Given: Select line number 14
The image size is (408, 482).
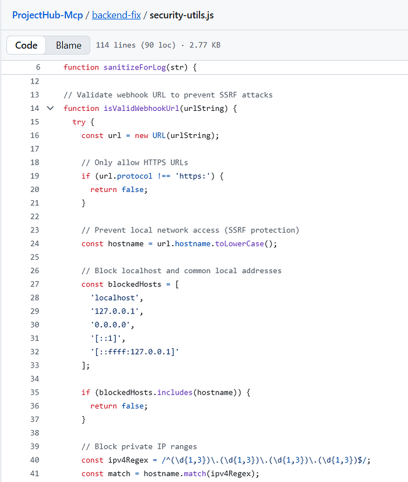Looking at the screenshot, I should tap(35, 108).
